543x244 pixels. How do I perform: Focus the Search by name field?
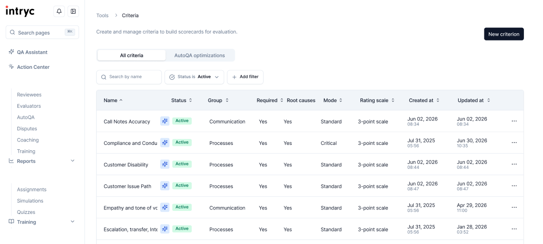[129, 77]
